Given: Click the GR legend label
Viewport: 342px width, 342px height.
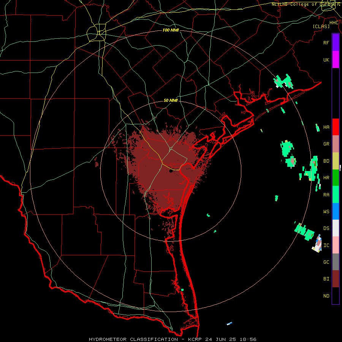Looking at the screenshot, I should (326, 144).
